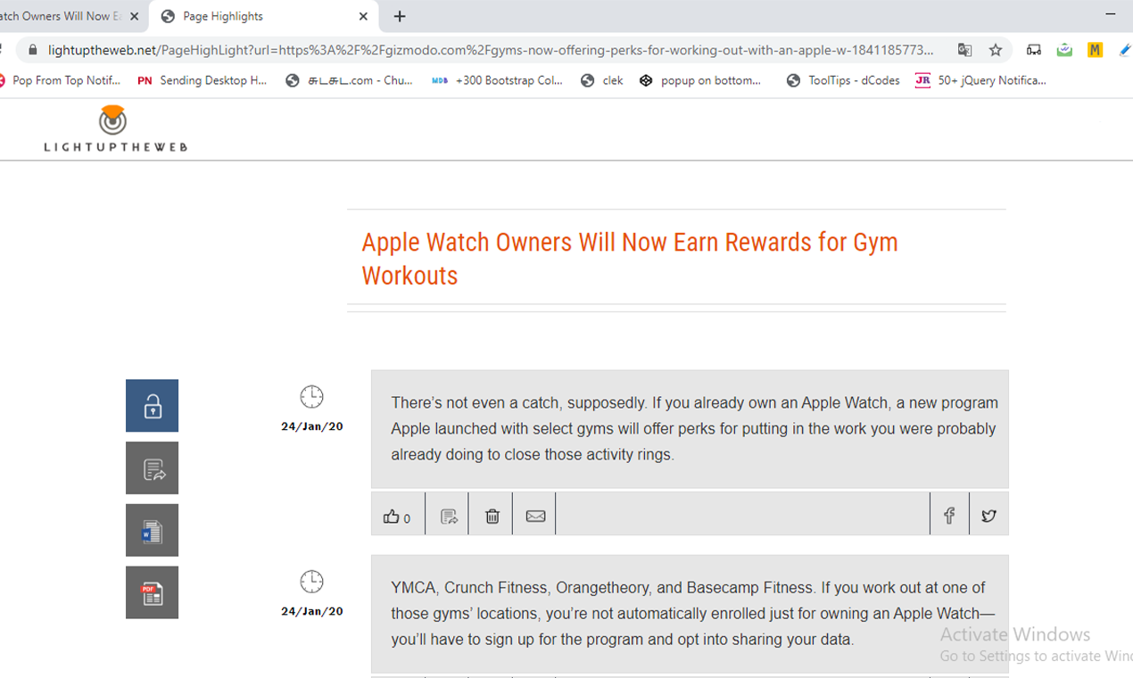1133x678 pixels.
Task: Export highlights to PDF file
Action: [152, 592]
